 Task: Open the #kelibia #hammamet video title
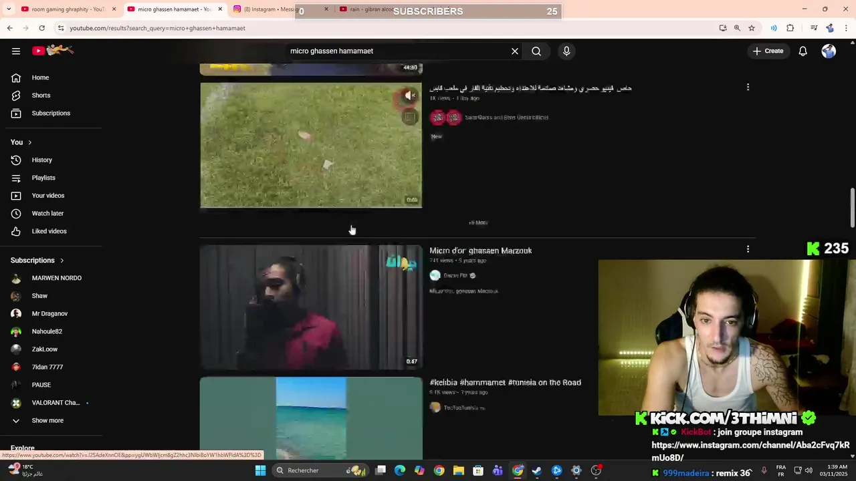pos(505,382)
